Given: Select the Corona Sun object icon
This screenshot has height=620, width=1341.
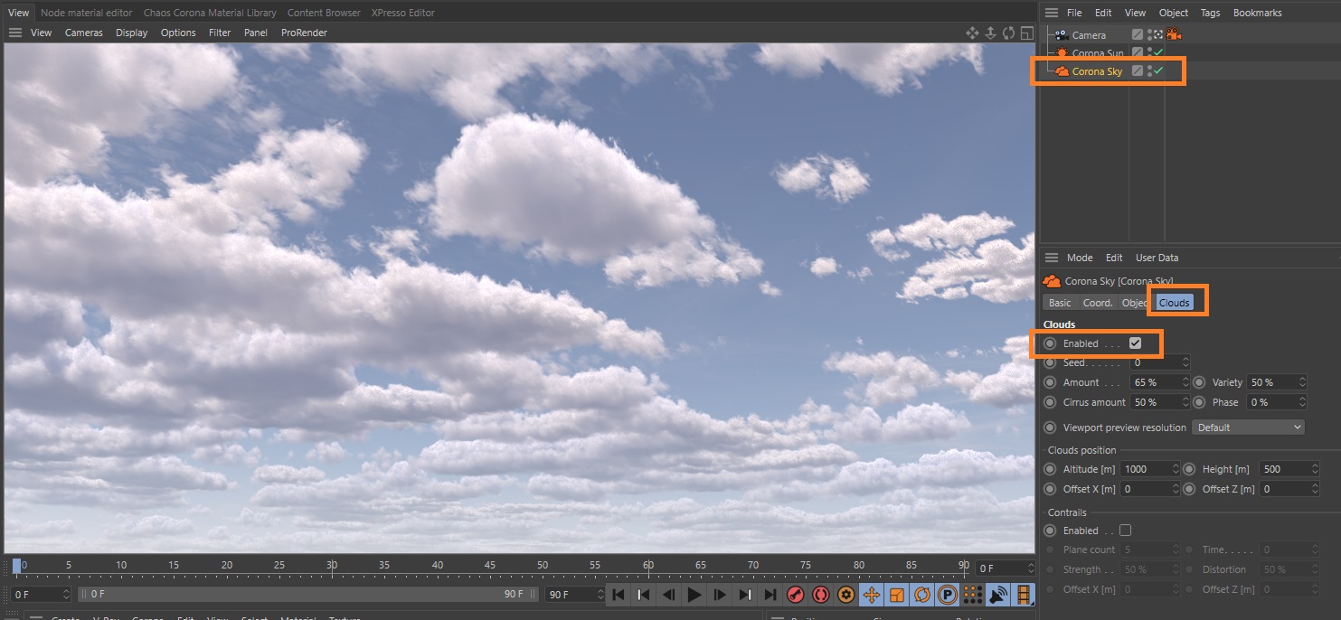Looking at the screenshot, I should 1061,52.
